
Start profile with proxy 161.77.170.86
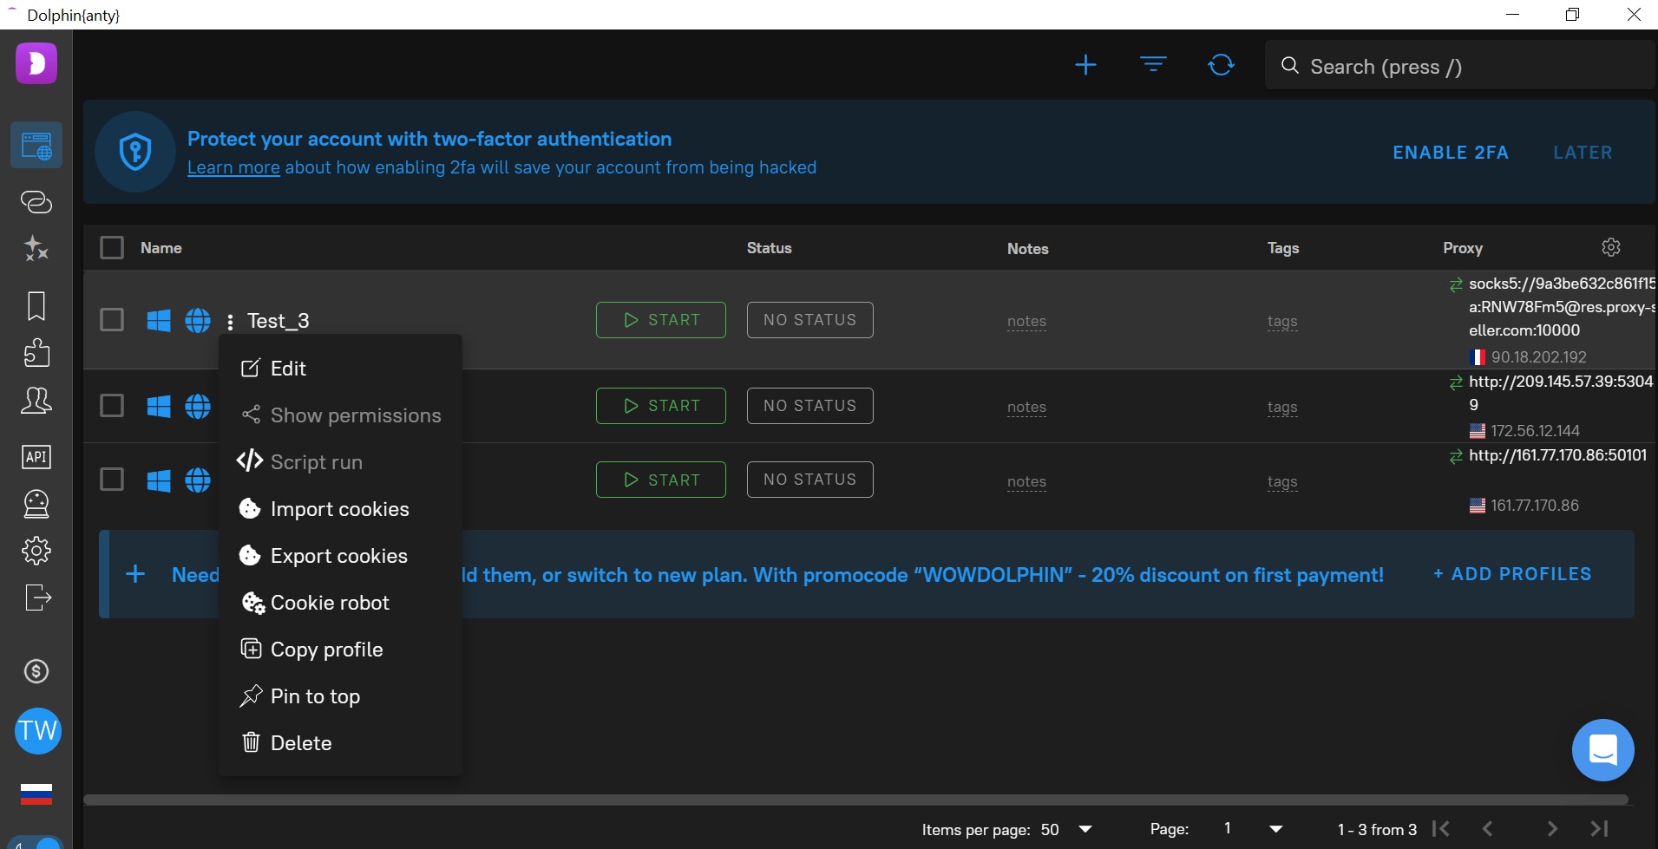661,480
